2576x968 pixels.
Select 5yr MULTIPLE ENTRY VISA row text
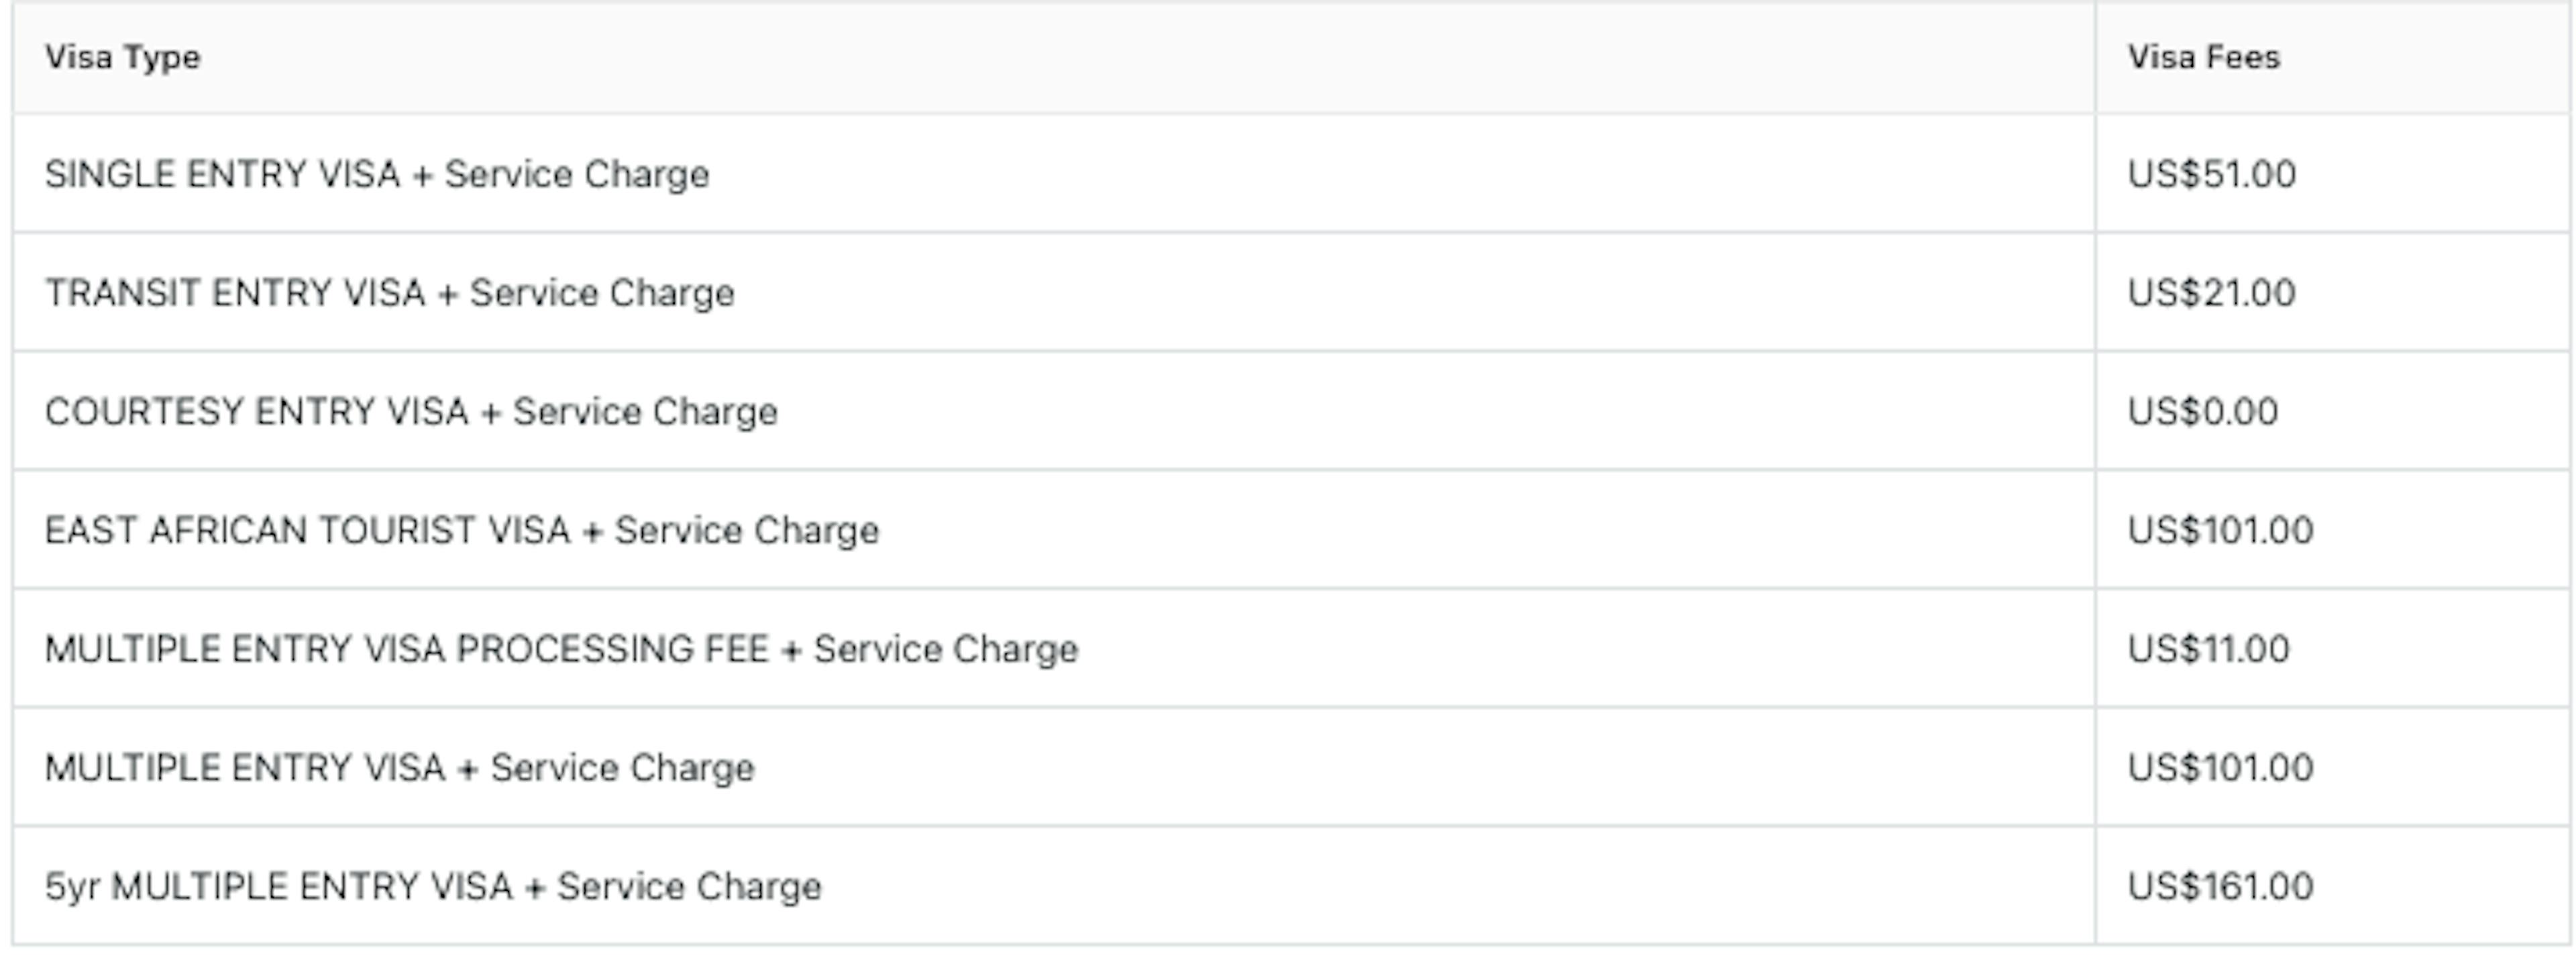pyautogui.click(x=433, y=887)
